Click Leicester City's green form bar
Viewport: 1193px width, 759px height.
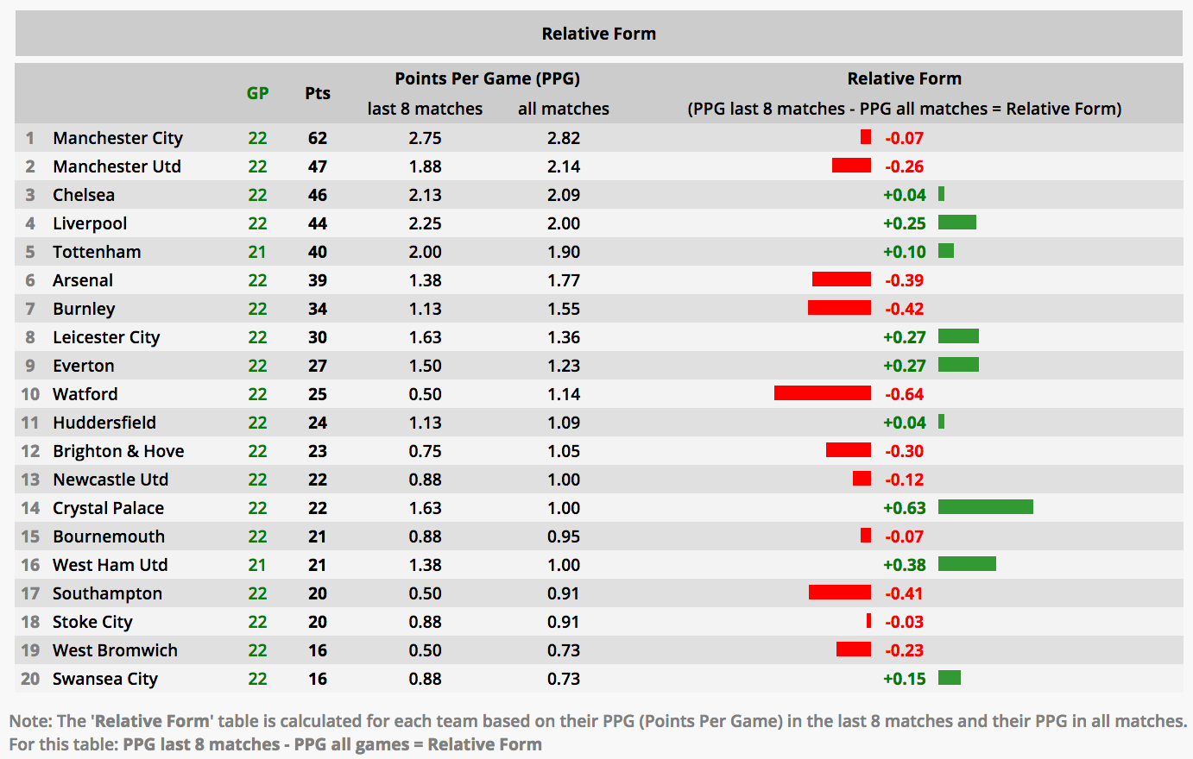pos(958,336)
